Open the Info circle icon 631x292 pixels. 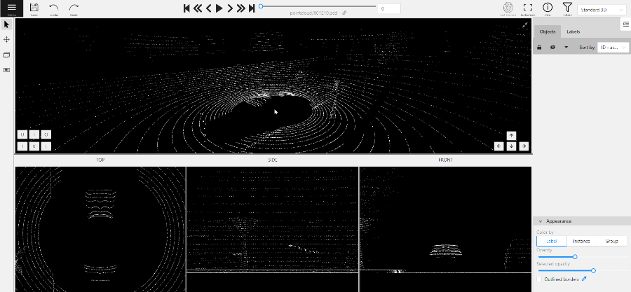coord(548,8)
